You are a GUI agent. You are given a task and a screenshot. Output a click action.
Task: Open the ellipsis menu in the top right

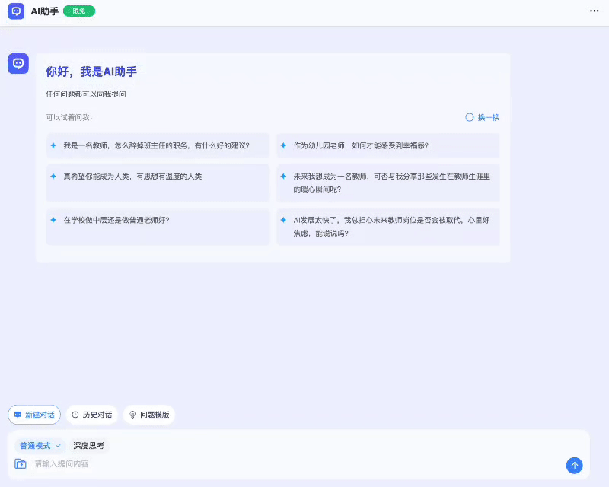click(593, 11)
